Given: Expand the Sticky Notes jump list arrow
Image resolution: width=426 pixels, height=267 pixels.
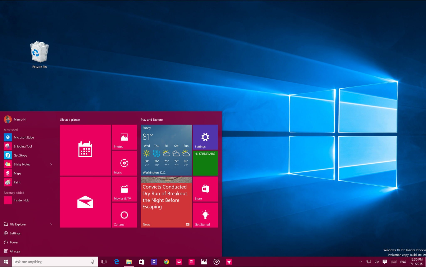Looking at the screenshot, I should pos(51,164).
